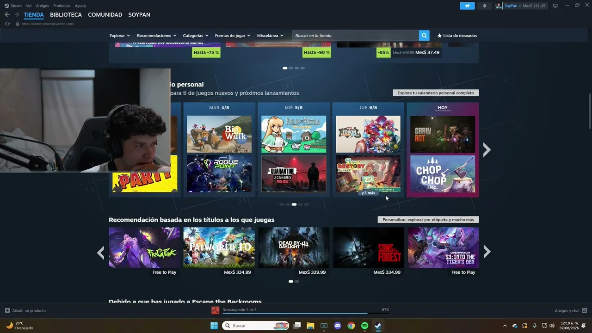
Task: Open the Sons of the Forest thumbnail
Action: 369,247
